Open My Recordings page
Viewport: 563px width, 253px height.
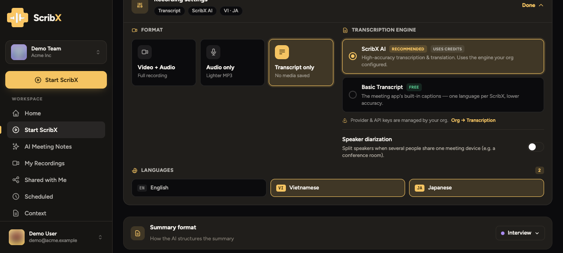pyautogui.click(x=56, y=163)
